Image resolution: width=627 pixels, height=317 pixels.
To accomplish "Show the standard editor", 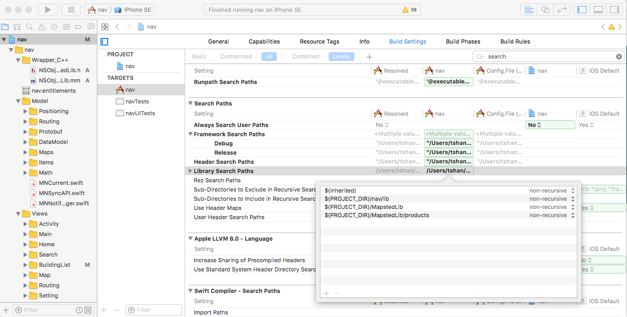I will tap(529, 10).
